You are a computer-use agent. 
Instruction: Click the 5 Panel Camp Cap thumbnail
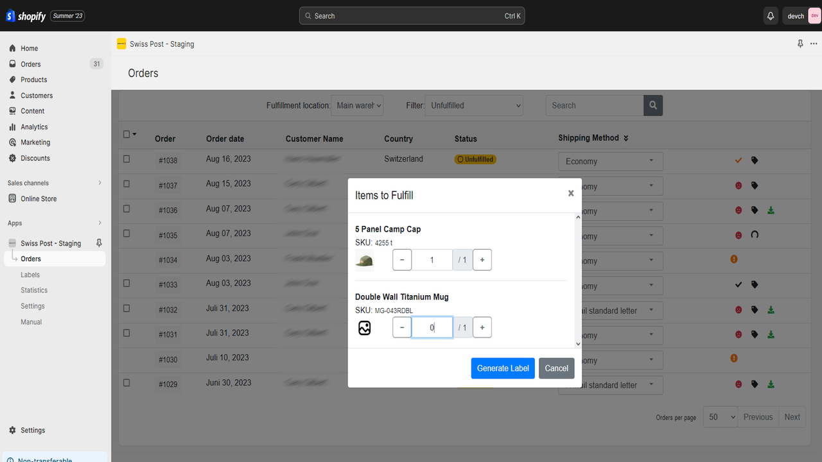click(365, 261)
